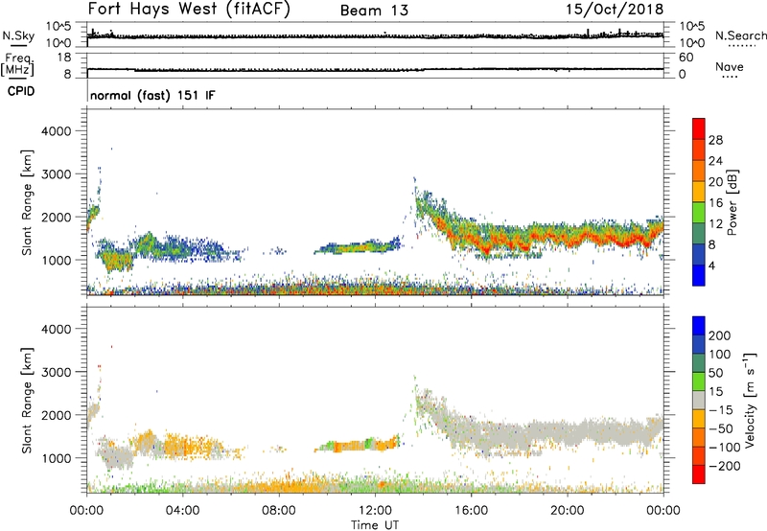Image resolution: width=767 pixels, height=531 pixels.
Task: Click the 'Nave' legend label
Action: pos(729,66)
